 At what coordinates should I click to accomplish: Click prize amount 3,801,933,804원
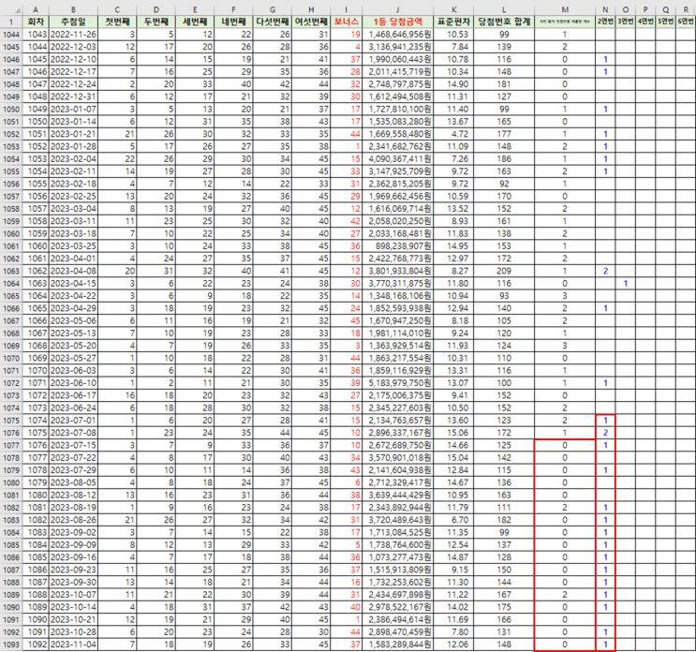coord(398,271)
